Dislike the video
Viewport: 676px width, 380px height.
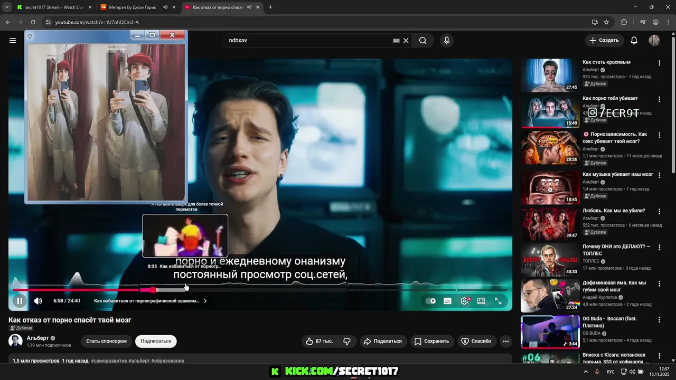pos(347,341)
